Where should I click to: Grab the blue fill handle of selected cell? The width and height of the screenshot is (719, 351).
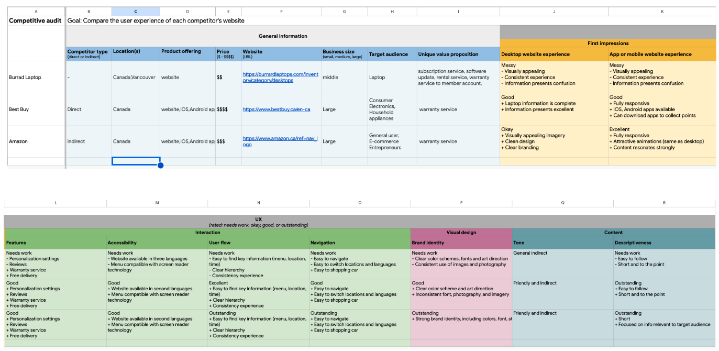pyautogui.click(x=161, y=166)
